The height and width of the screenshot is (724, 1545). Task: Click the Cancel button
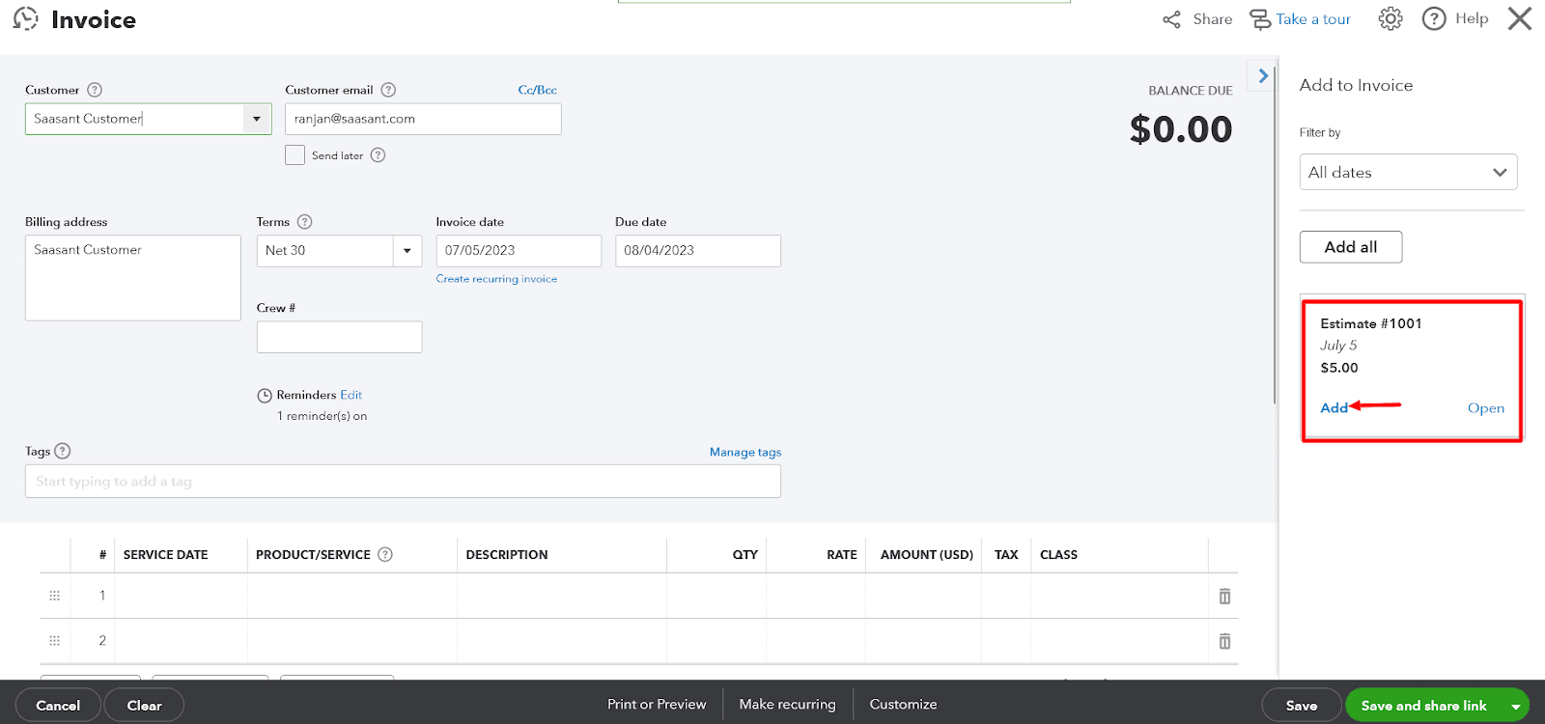pos(58,706)
